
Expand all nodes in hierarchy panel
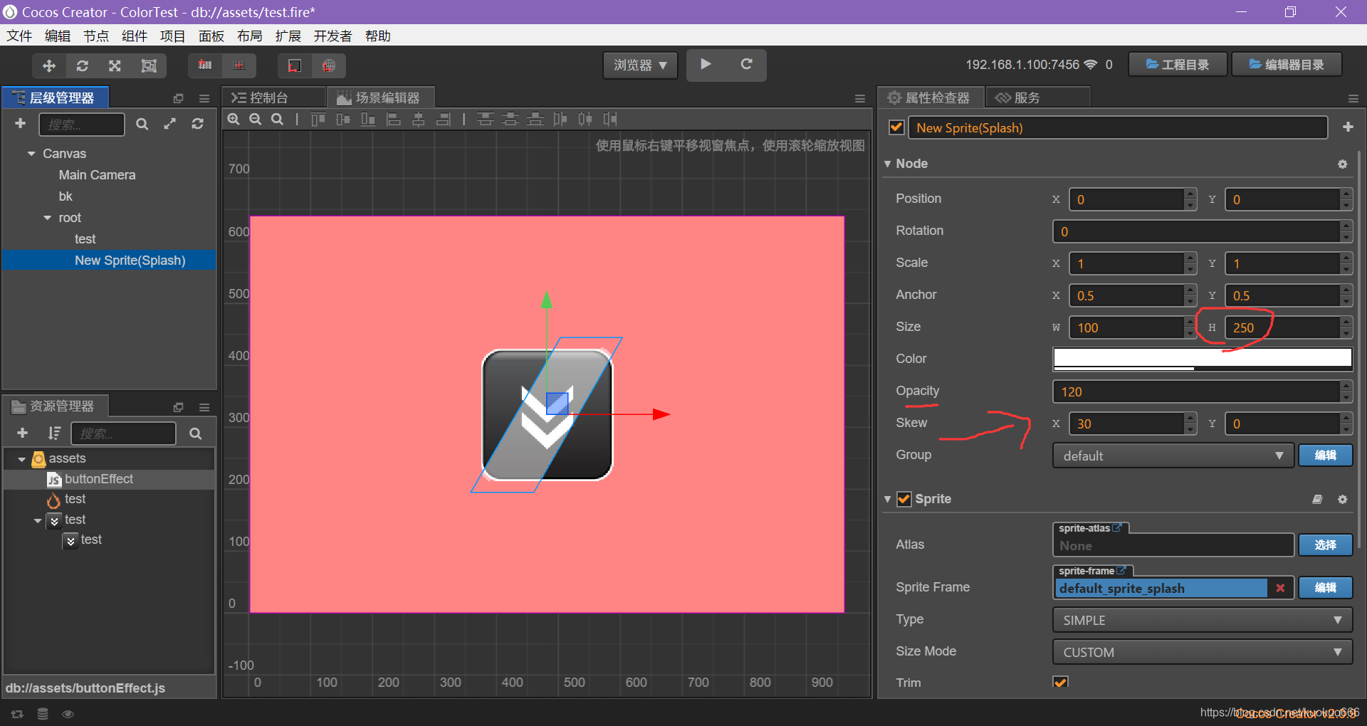coord(169,124)
